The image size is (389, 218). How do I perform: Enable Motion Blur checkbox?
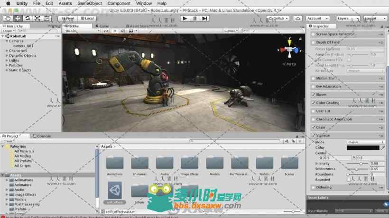tap(313, 78)
